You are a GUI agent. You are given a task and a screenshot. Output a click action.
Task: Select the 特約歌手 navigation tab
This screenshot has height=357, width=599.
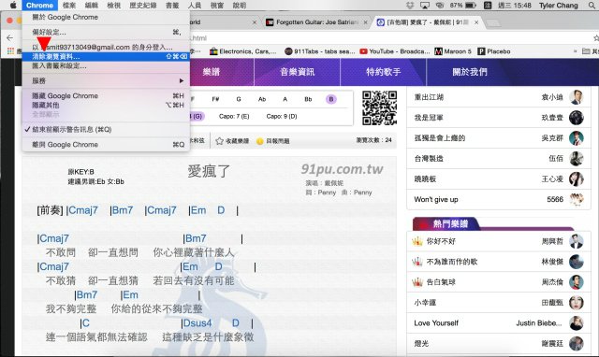(383, 72)
